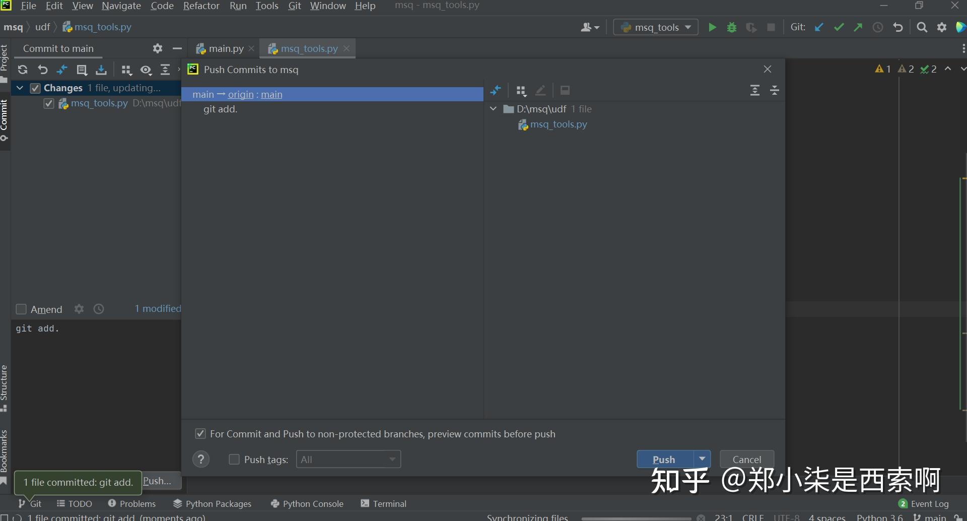The height and width of the screenshot is (521, 967).
Task: Enable the Amend commit option
Action: coord(21,309)
